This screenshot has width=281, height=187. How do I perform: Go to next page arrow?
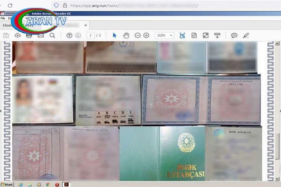(78, 35)
